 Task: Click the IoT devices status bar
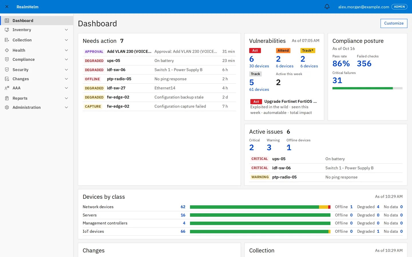point(260,231)
